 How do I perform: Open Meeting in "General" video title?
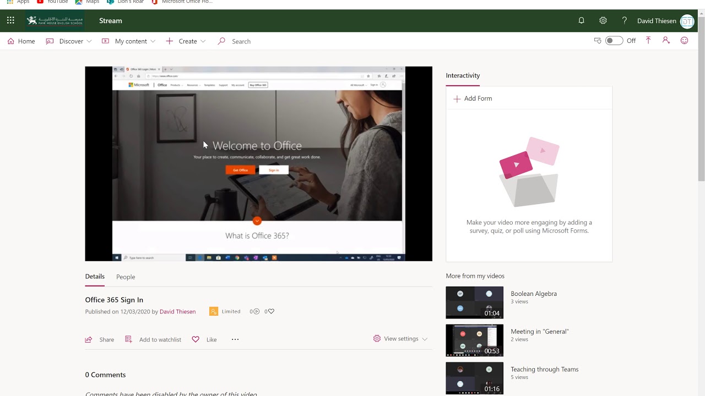[x=540, y=332]
